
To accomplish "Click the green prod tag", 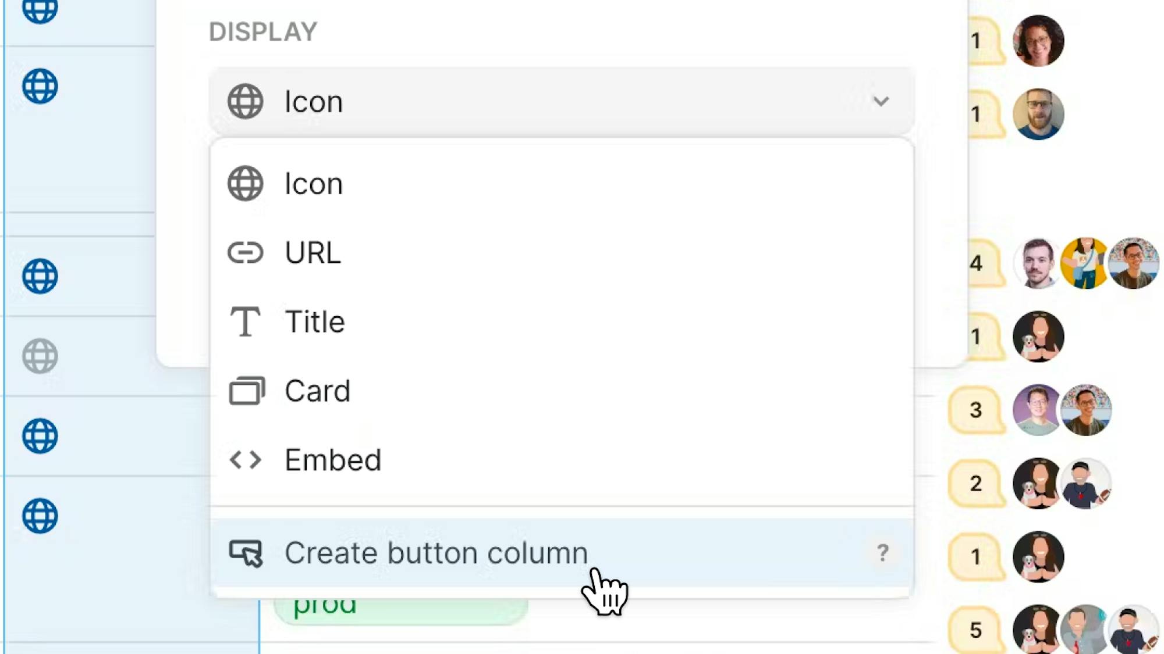I will click(400, 609).
